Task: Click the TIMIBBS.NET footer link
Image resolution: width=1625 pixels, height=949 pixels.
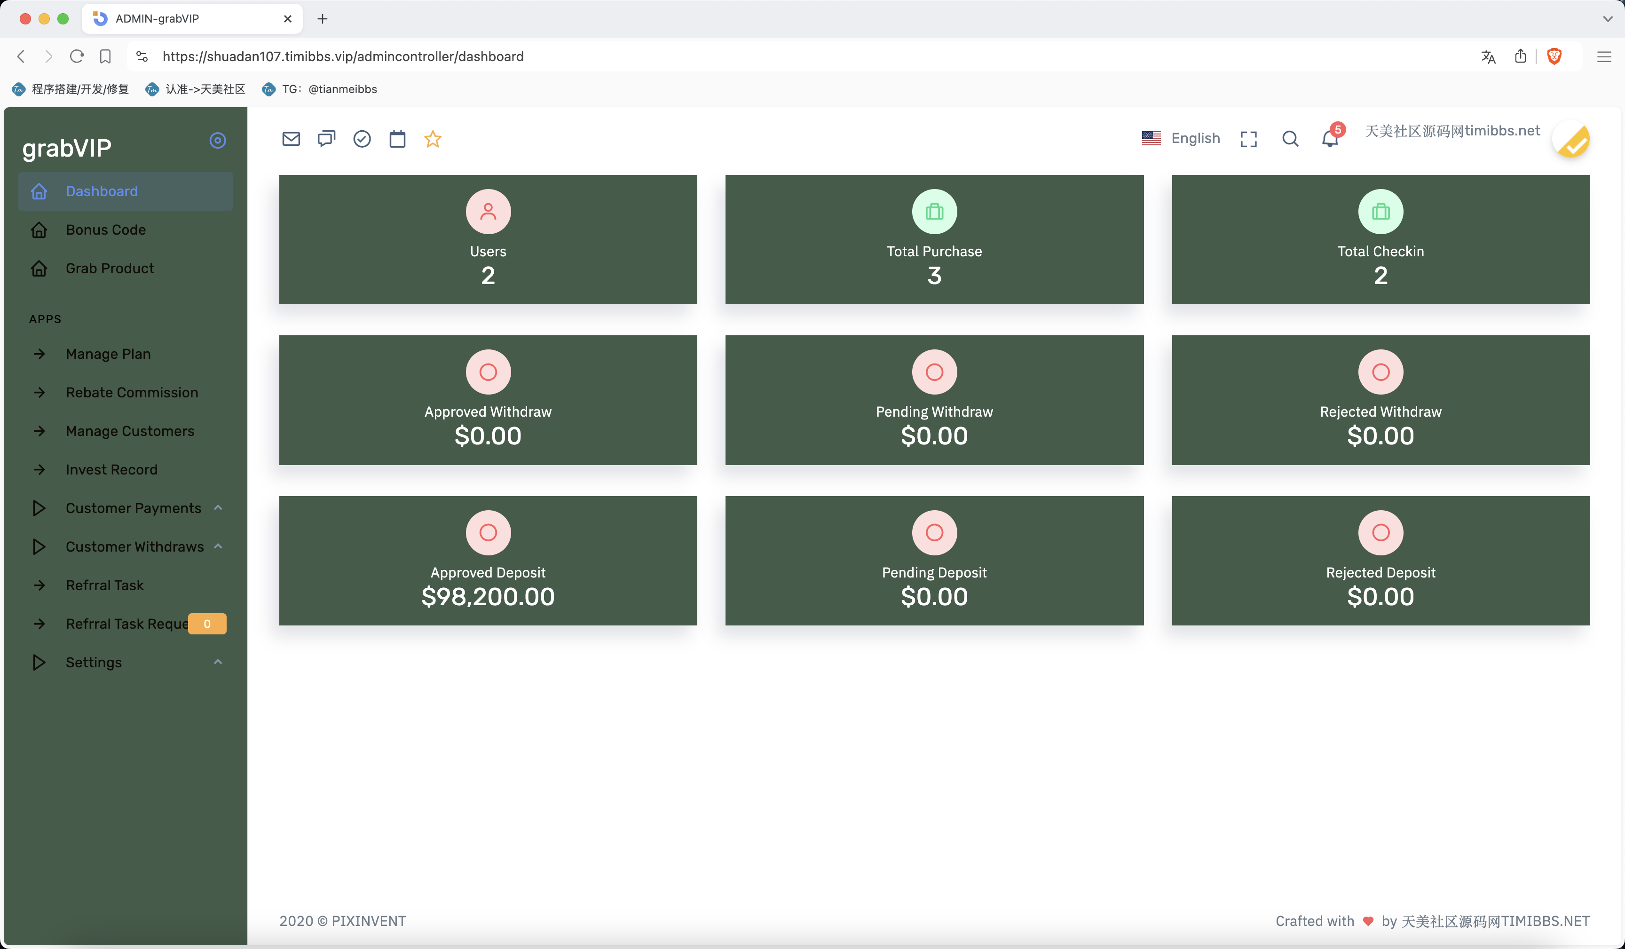Action: (1495, 921)
